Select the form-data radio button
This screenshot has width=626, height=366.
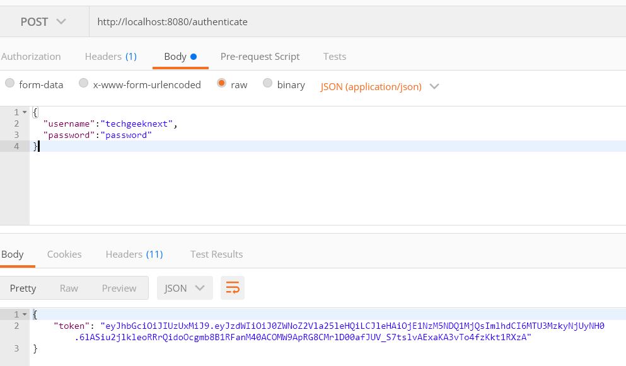(x=9, y=83)
